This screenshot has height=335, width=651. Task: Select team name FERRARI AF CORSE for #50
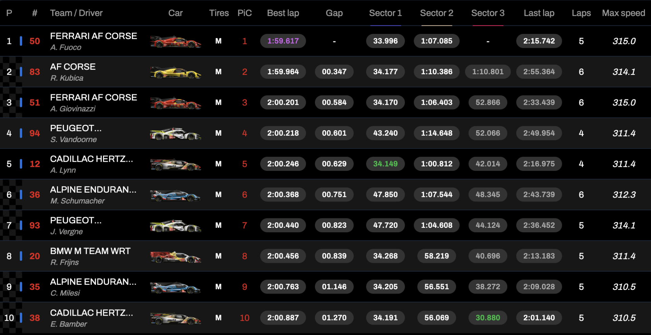point(94,36)
